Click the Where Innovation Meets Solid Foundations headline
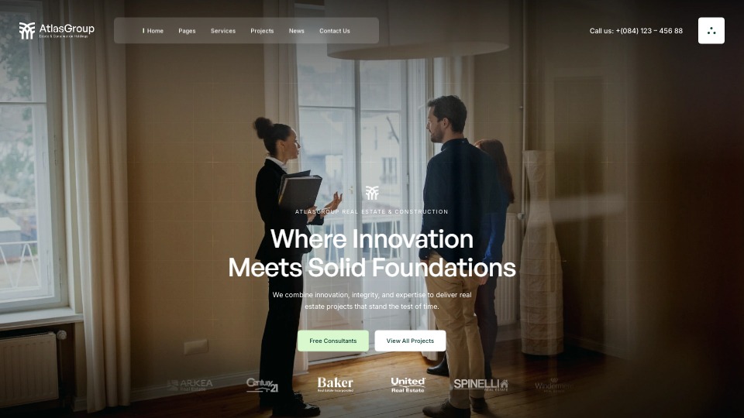The width and height of the screenshot is (744, 418). click(372, 253)
